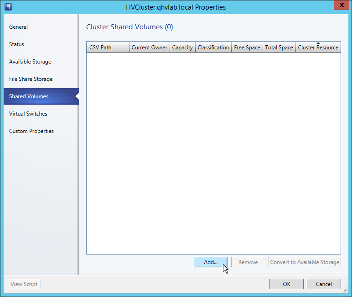
Task: Open the File Share Storage page
Action: click(31, 79)
